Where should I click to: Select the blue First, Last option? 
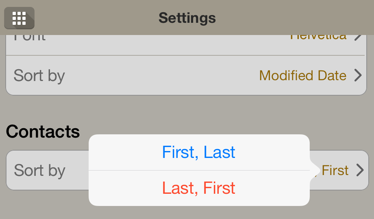pyautogui.click(x=199, y=152)
